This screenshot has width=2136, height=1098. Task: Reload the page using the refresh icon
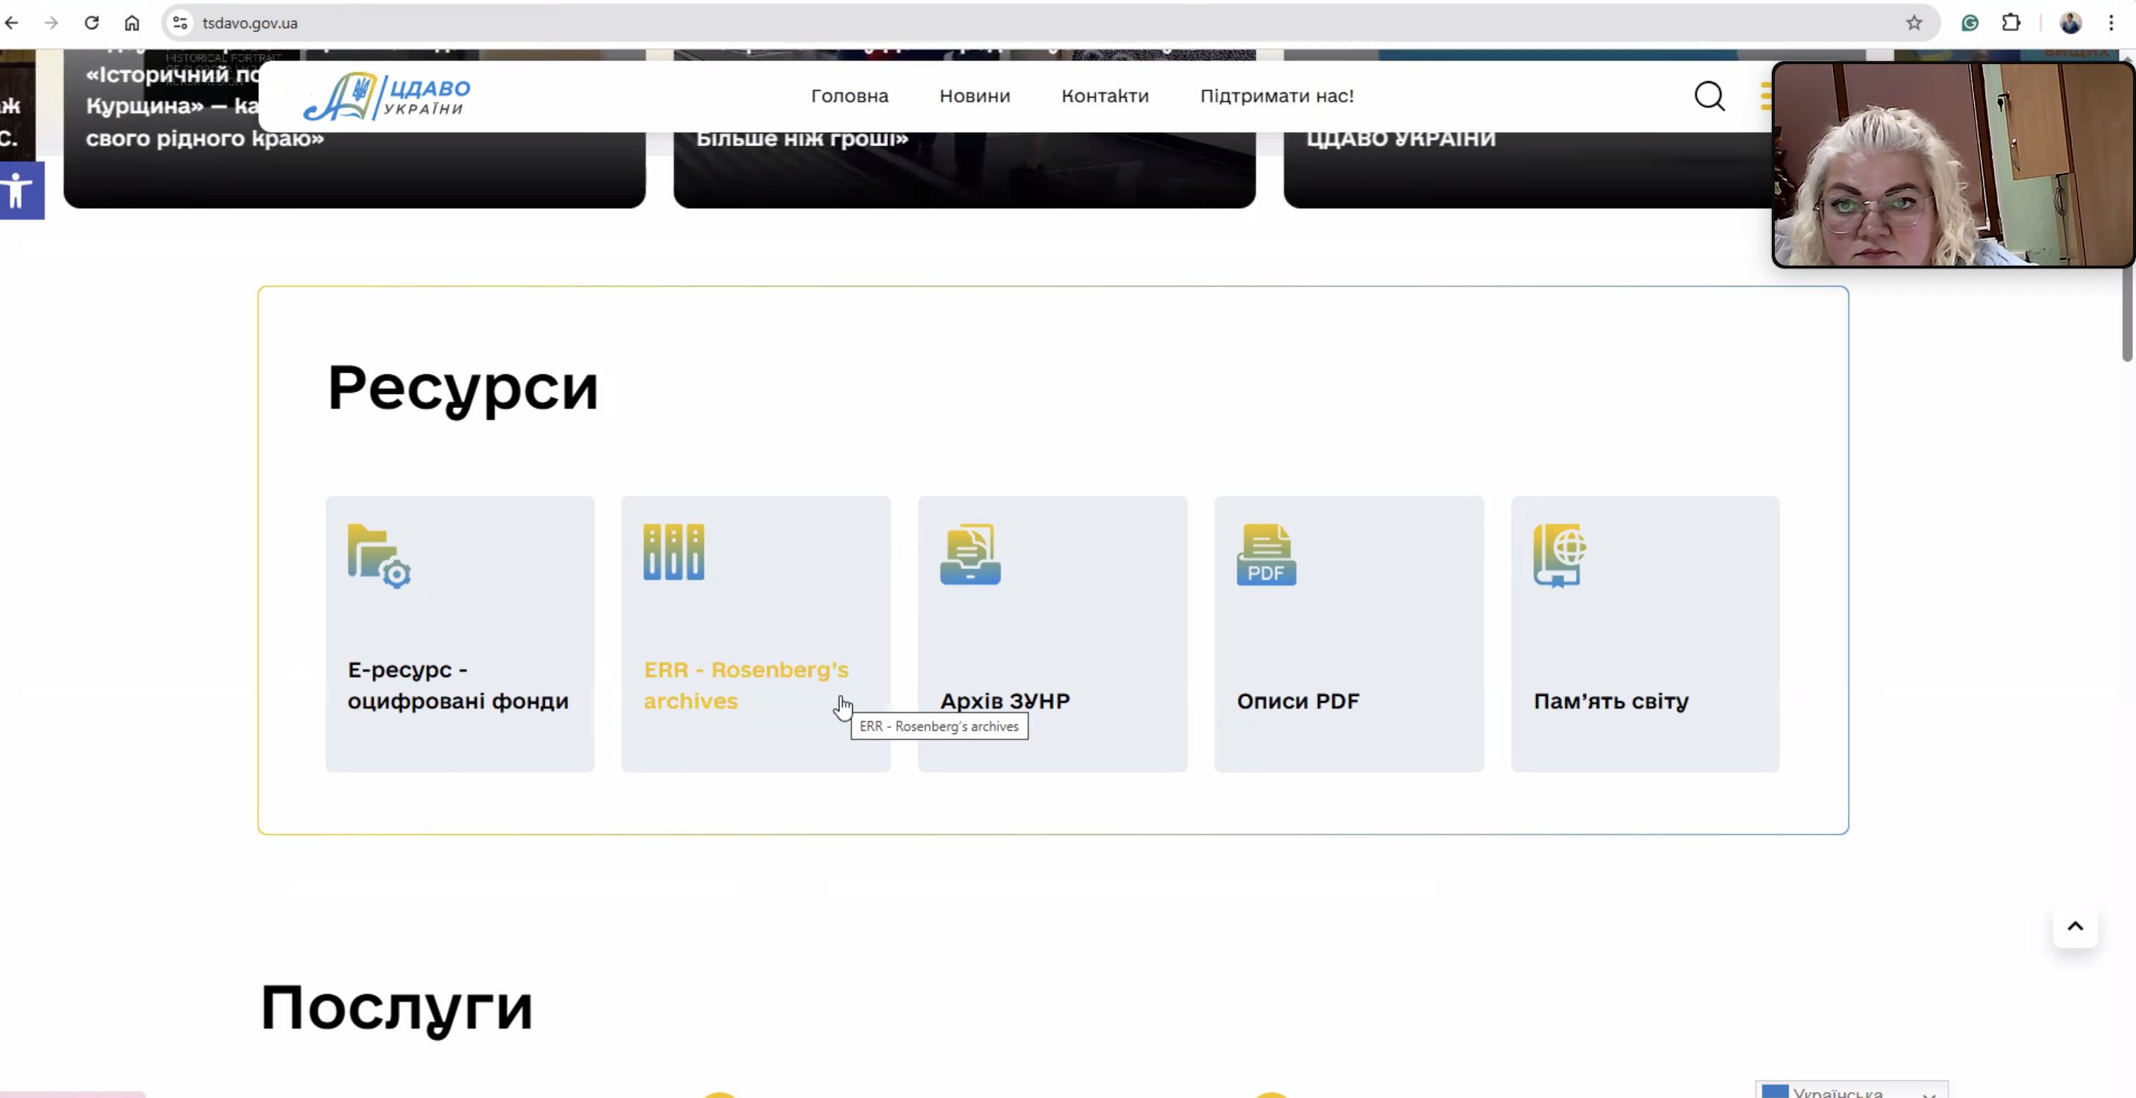coord(92,23)
